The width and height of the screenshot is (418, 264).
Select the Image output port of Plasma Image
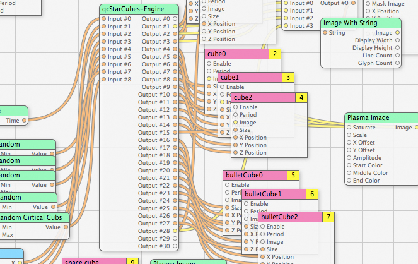(414, 128)
